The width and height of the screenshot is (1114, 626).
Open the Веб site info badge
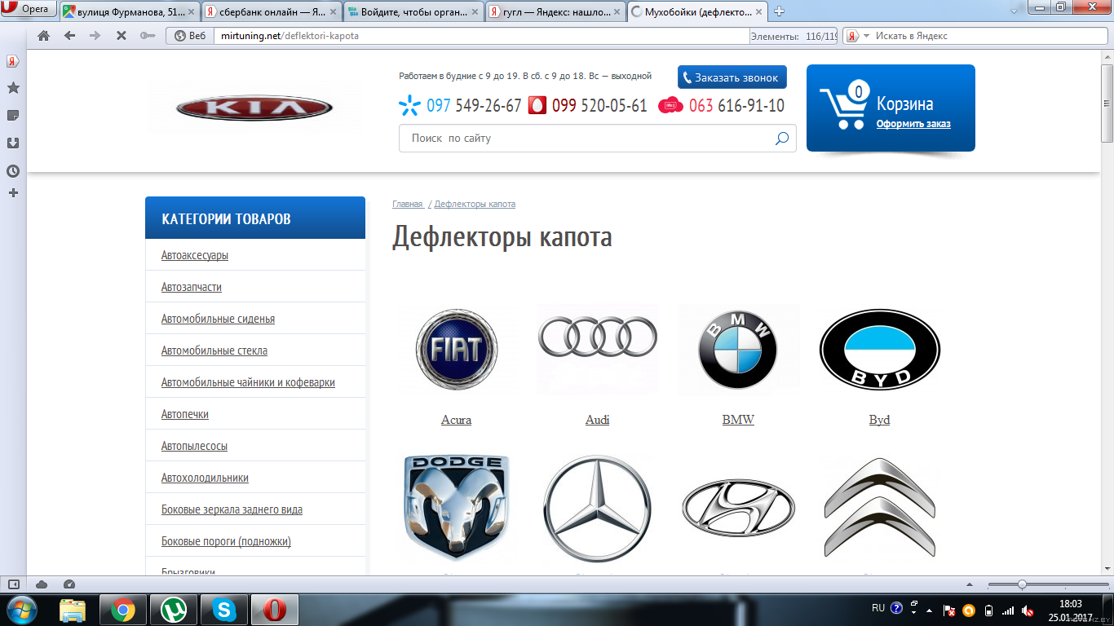click(x=190, y=36)
